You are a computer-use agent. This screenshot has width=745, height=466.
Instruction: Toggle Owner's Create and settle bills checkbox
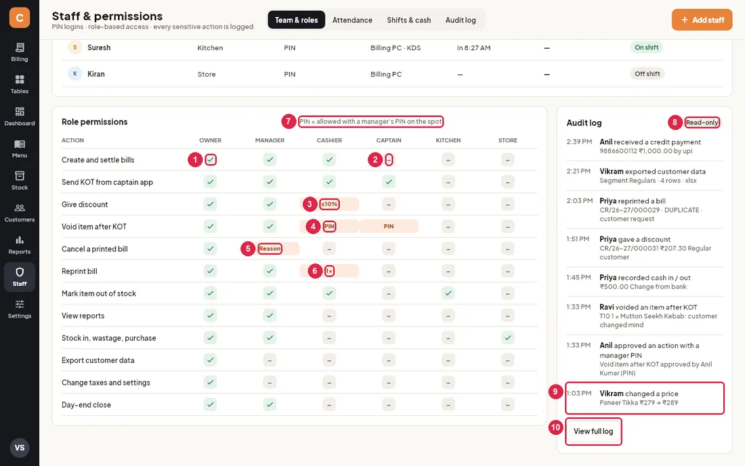click(211, 160)
